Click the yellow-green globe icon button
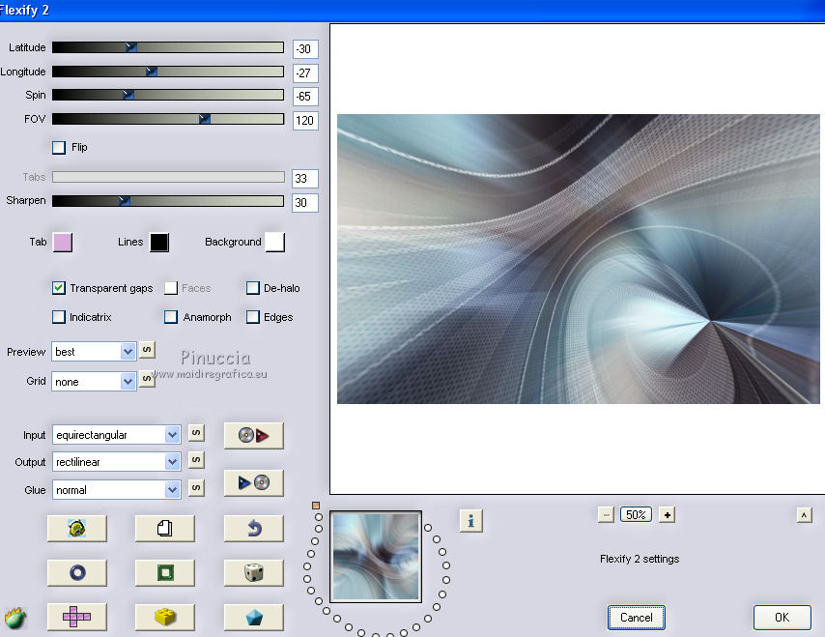This screenshot has height=637, width=825. (77, 528)
